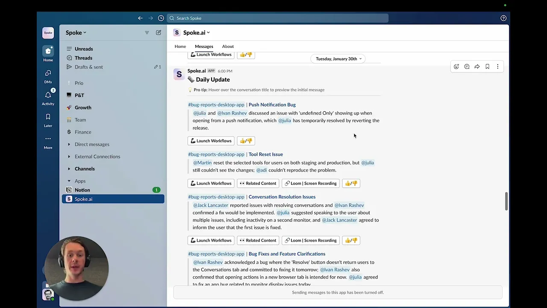Open the DMs icon in the left rail

tap(48, 74)
